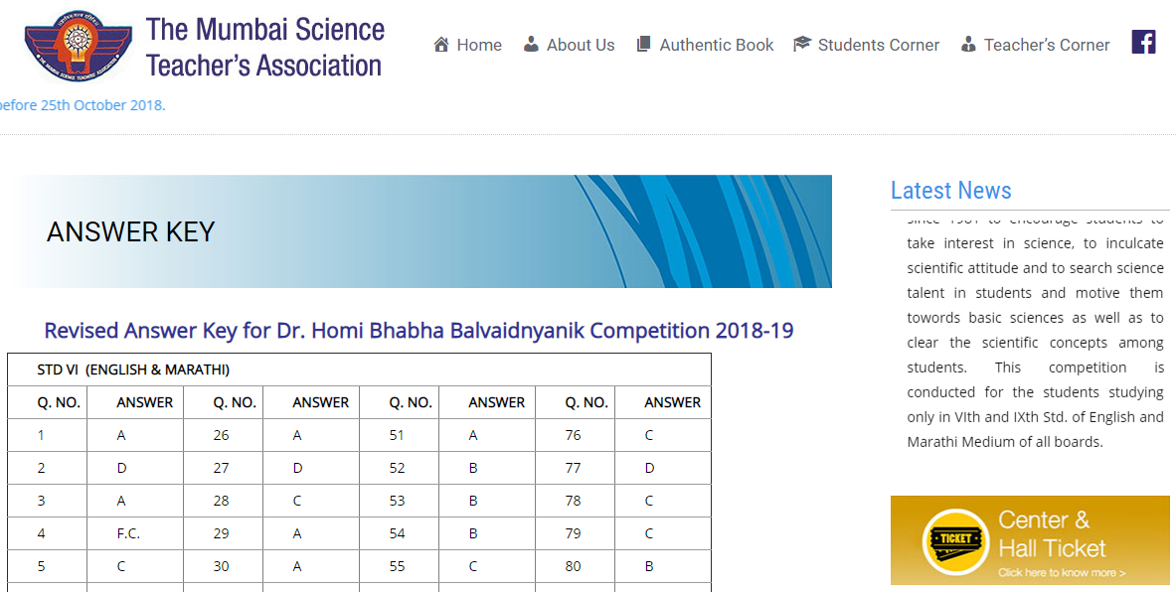Select the Teacher's Corner person icon

tap(967, 44)
